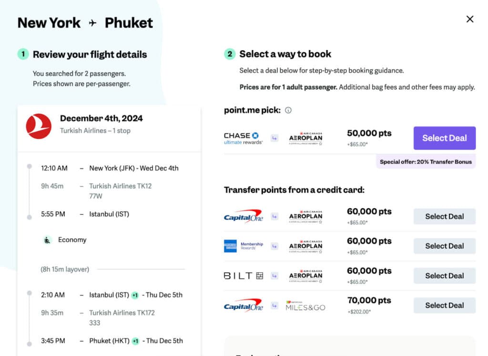The width and height of the screenshot is (488, 356).
Task: Select the Amex Aeroplan 60,000 pts deal
Action: coord(444,246)
